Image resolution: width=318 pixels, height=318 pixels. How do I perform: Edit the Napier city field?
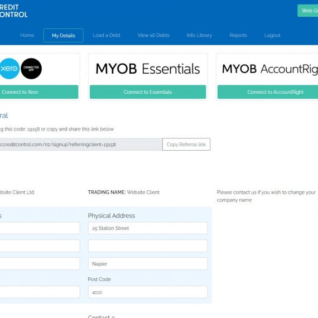tap(148, 264)
